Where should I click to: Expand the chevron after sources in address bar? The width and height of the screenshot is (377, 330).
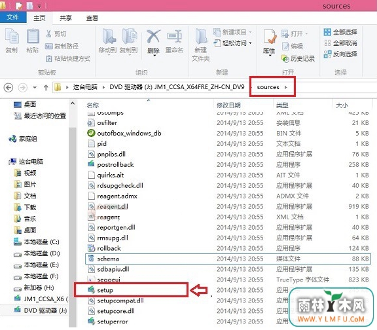[286, 87]
